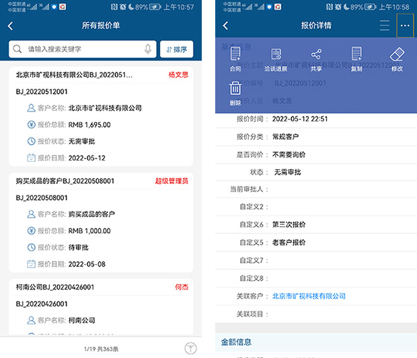Open linked customer 北京市旷视科技有限公司 link
Screen dimensions: 417x358
(309, 296)
